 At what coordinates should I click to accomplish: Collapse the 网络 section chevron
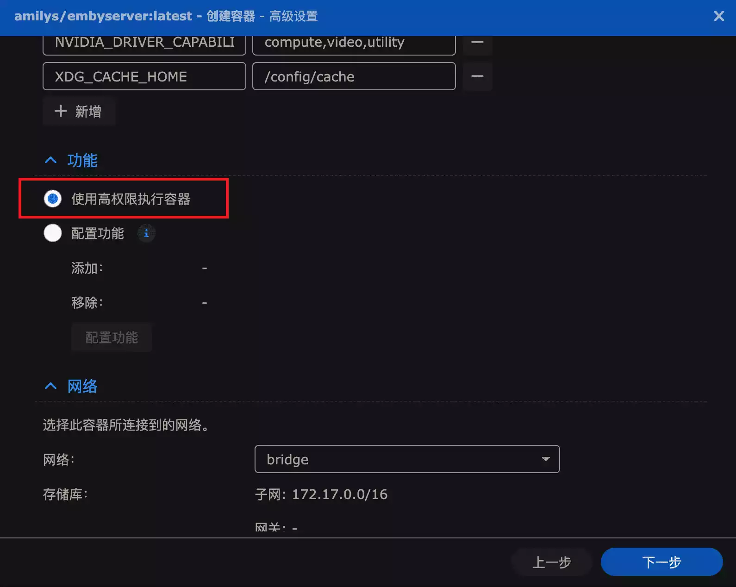50,386
